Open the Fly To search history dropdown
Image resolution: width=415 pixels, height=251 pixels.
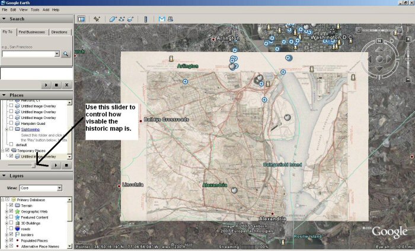click(x=57, y=54)
